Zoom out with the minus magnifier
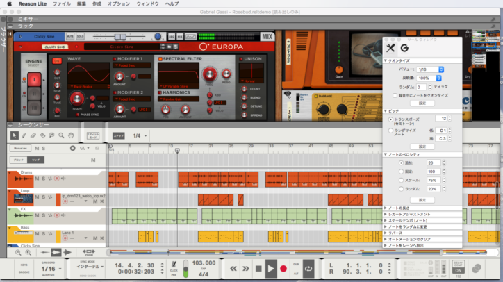Screen dimensions: 503x282 (18, 253)
